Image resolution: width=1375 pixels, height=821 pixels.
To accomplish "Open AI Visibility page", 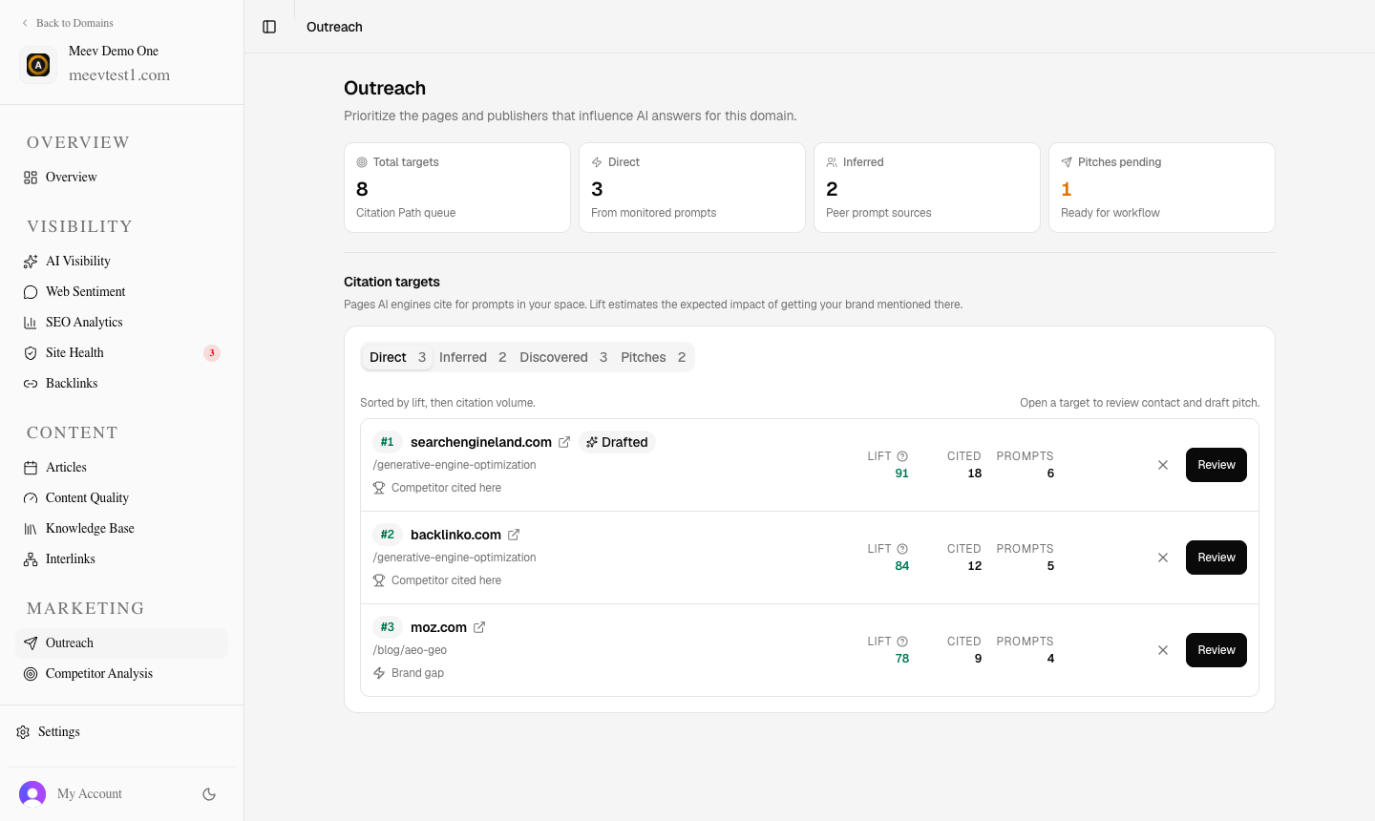I will tap(122, 262).
